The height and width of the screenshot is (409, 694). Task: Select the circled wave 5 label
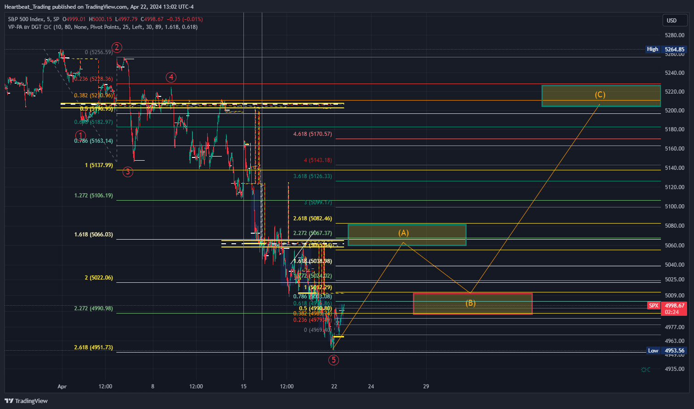click(334, 360)
